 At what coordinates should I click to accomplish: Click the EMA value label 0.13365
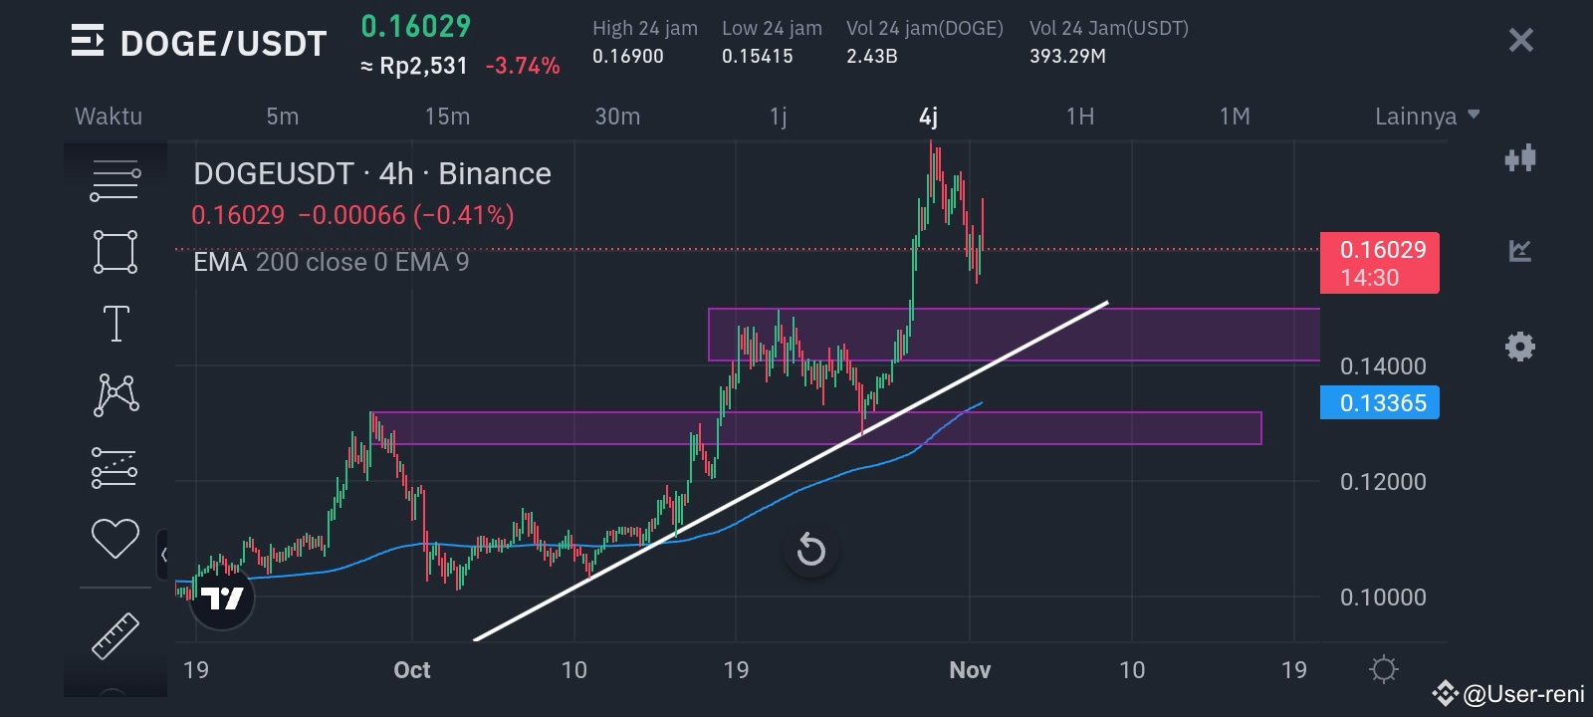coord(1379,403)
